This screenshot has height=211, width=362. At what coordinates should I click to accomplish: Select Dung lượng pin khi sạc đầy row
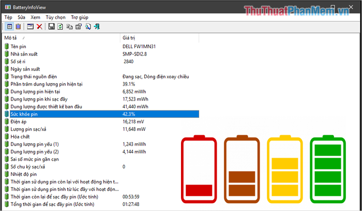pos(101,99)
